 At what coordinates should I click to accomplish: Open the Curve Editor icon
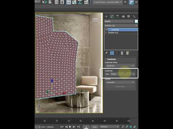pos(74,2)
